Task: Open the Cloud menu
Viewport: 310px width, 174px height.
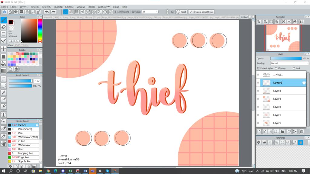Action: click(116, 7)
